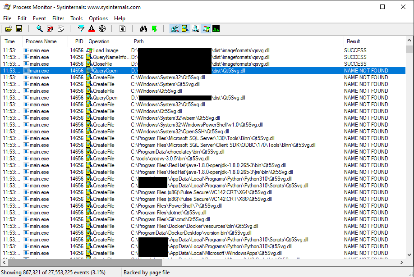Select the Load Image qsvg.dll row
Viewport: 414px width, 277px height.
[203, 50]
